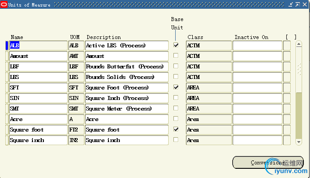310x178 pixels.
Task: Click description 'Square Meter (Process)'
Action: pos(127,109)
